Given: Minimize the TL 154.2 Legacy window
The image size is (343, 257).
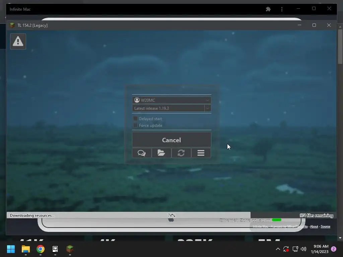Looking at the screenshot, I should click(299, 25).
